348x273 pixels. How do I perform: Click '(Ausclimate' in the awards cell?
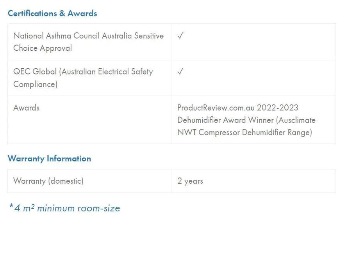[x=296, y=120]
